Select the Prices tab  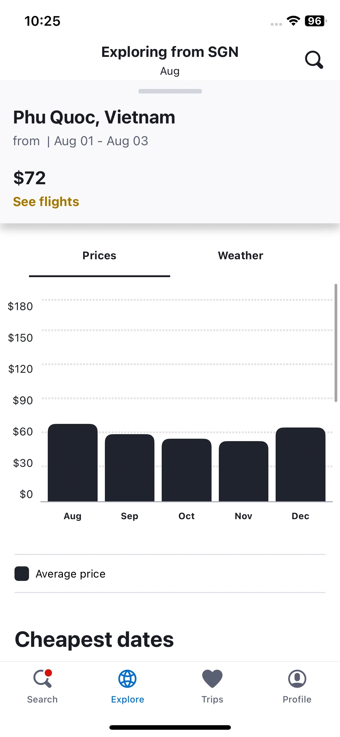99,256
